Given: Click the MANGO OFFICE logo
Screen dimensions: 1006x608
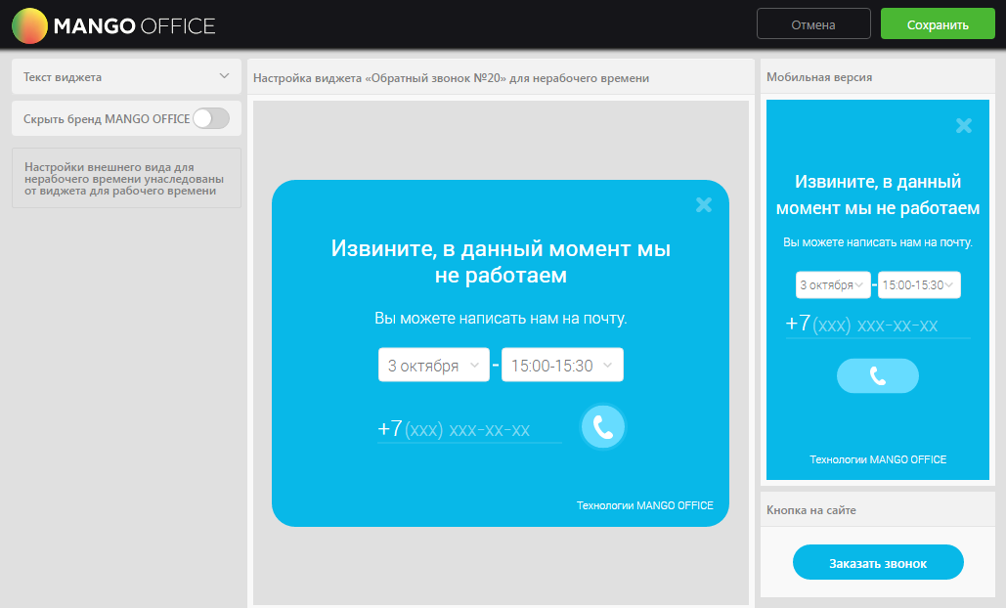Looking at the screenshot, I should point(113,25).
